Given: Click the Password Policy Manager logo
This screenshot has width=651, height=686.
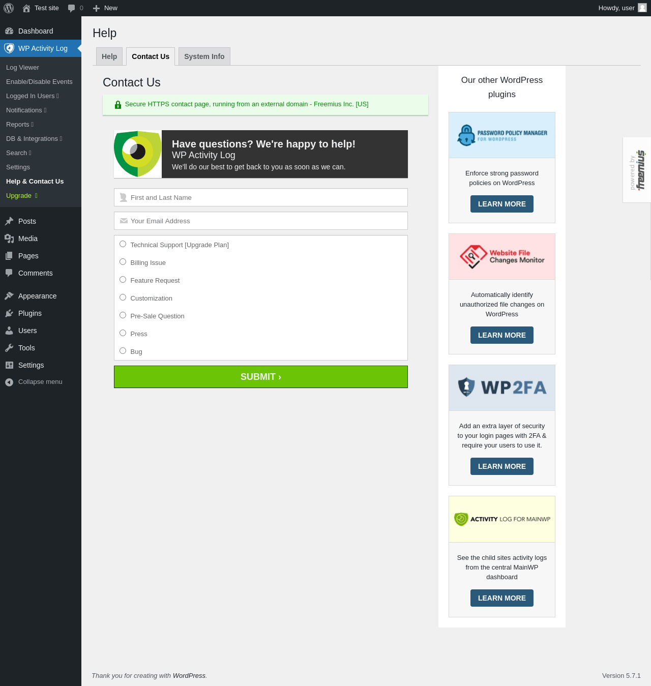Looking at the screenshot, I should point(502,135).
